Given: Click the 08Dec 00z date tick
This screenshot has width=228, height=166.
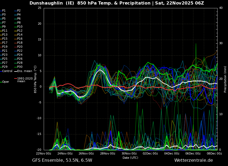Looking at the screenshot, I should coord(214,153).
